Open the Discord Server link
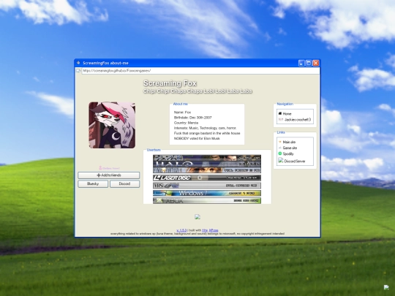This screenshot has height=296, width=395. 295,162
